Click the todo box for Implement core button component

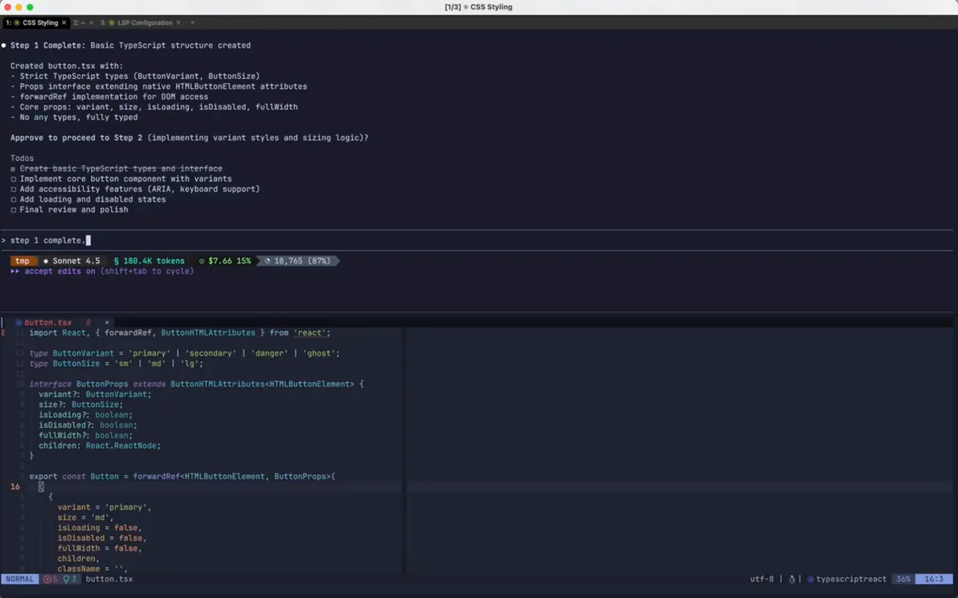13,179
